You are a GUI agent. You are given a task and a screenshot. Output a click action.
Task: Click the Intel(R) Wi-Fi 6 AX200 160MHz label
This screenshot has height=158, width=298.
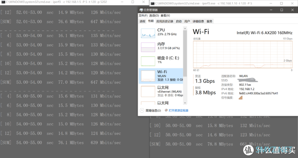click(x=264, y=33)
